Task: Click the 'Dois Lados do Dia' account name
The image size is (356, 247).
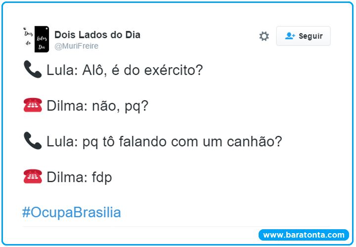Action: [97, 35]
